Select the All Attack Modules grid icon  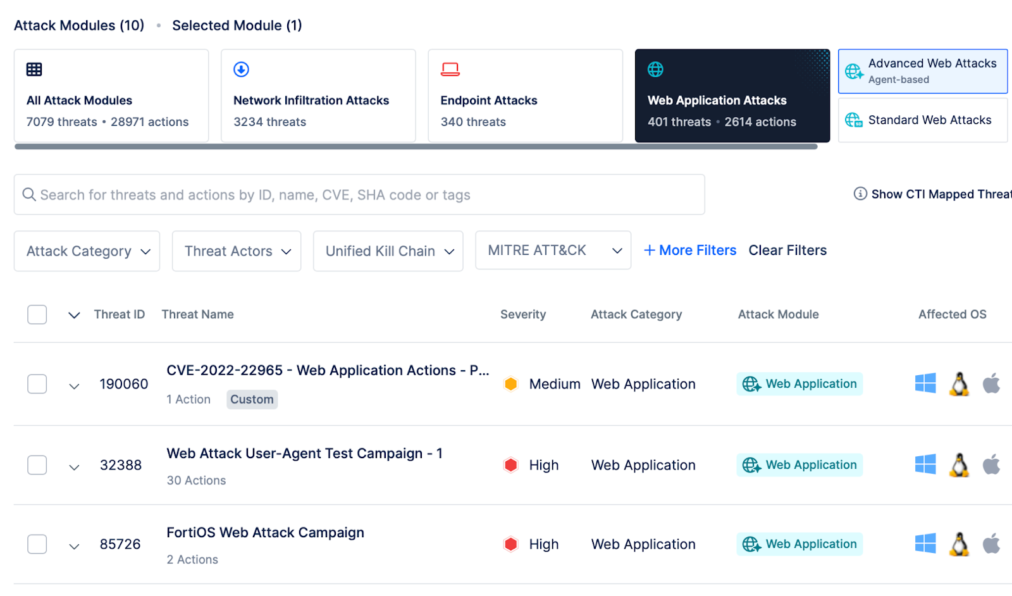[x=35, y=69]
